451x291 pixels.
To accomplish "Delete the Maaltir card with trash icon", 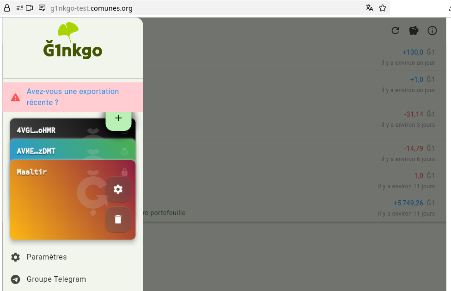I will (x=118, y=219).
